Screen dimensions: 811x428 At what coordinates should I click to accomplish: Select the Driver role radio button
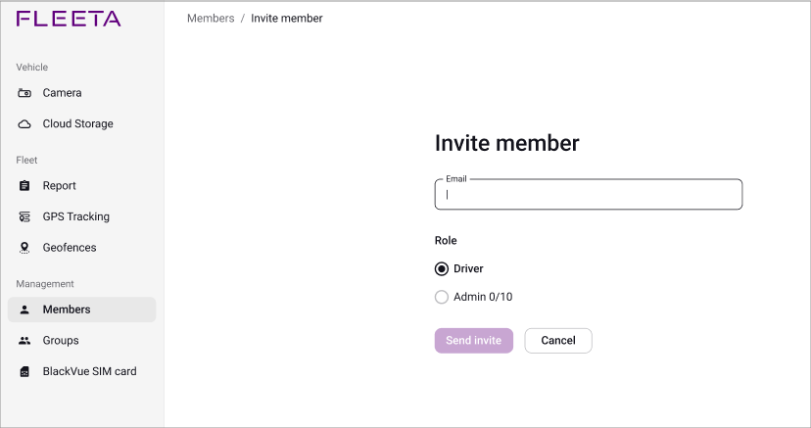pos(441,268)
